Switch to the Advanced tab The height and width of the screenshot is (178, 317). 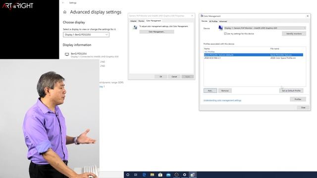223,21
